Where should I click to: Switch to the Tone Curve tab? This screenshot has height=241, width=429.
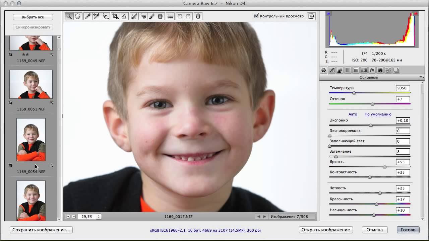(331, 70)
